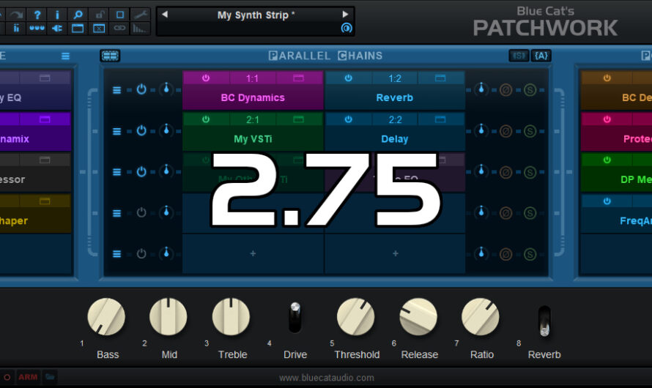
Task: Toggle chain row 2 bypass power button
Action: click(141, 130)
